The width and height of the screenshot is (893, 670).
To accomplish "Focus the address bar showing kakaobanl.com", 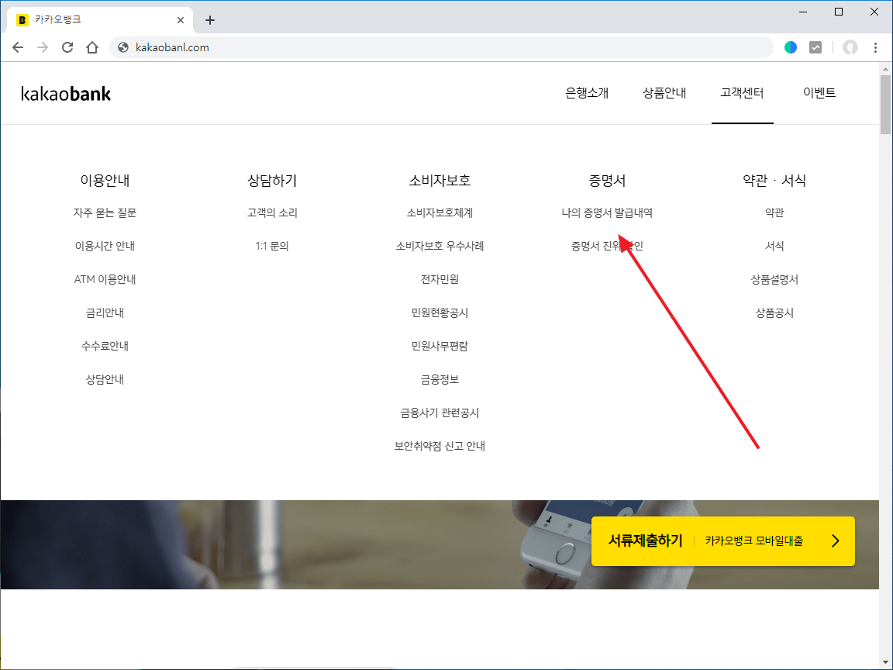I will (x=442, y=47).
